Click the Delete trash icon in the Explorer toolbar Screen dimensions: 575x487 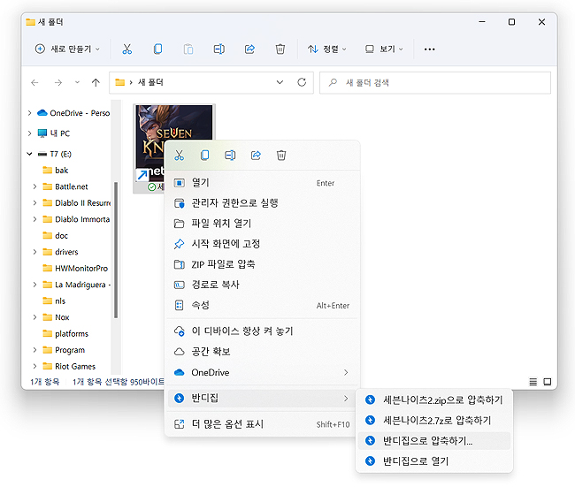(x=280, y=49)
